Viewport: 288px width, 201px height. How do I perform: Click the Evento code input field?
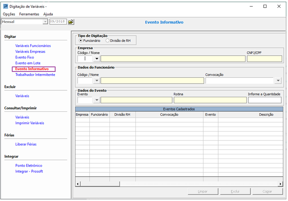pos(85,100)
